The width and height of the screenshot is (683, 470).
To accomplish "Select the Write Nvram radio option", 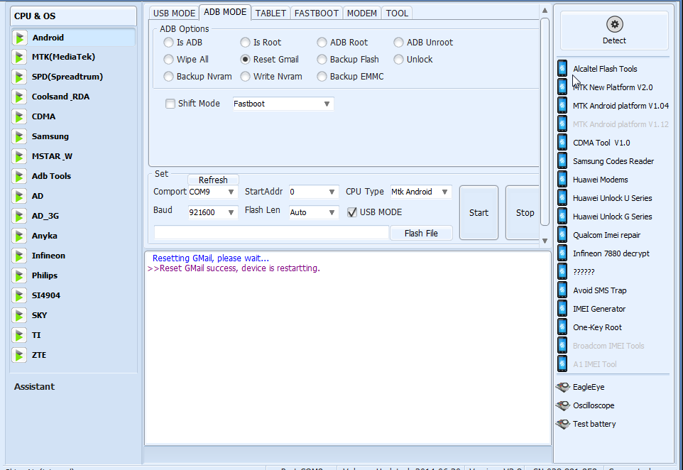I will click(245, 76).
